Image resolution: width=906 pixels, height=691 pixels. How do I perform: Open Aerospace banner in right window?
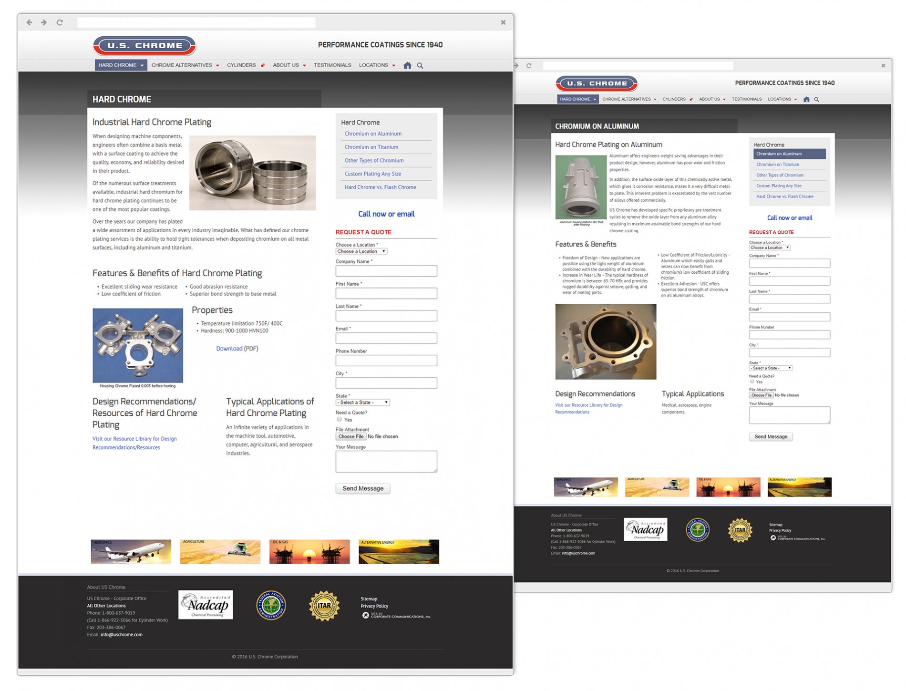pyautogui.click(x=586, y=487)
